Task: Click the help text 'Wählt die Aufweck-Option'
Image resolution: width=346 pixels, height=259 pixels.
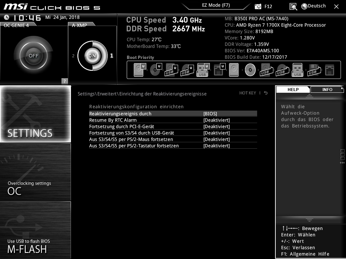Action: (x=300, y=110)
